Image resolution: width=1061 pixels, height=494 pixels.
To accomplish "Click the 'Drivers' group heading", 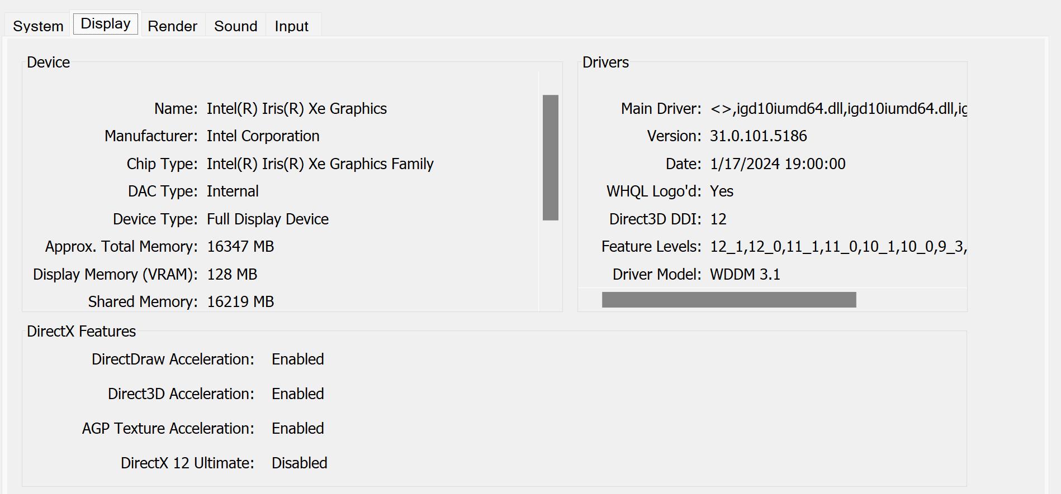I will coord(605,62).
